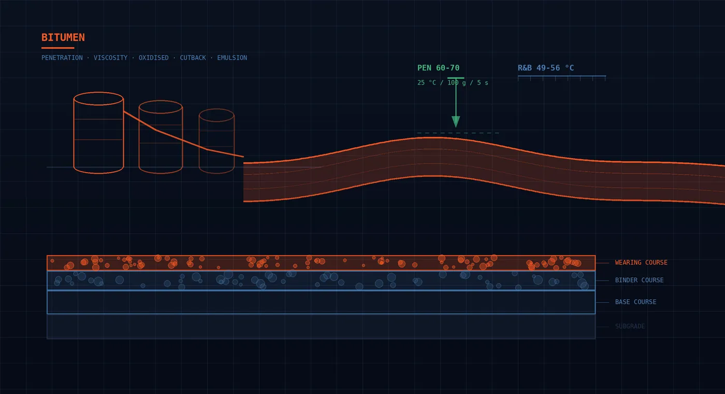Click the R&B 49-56 °C label

tap(546, 68)
